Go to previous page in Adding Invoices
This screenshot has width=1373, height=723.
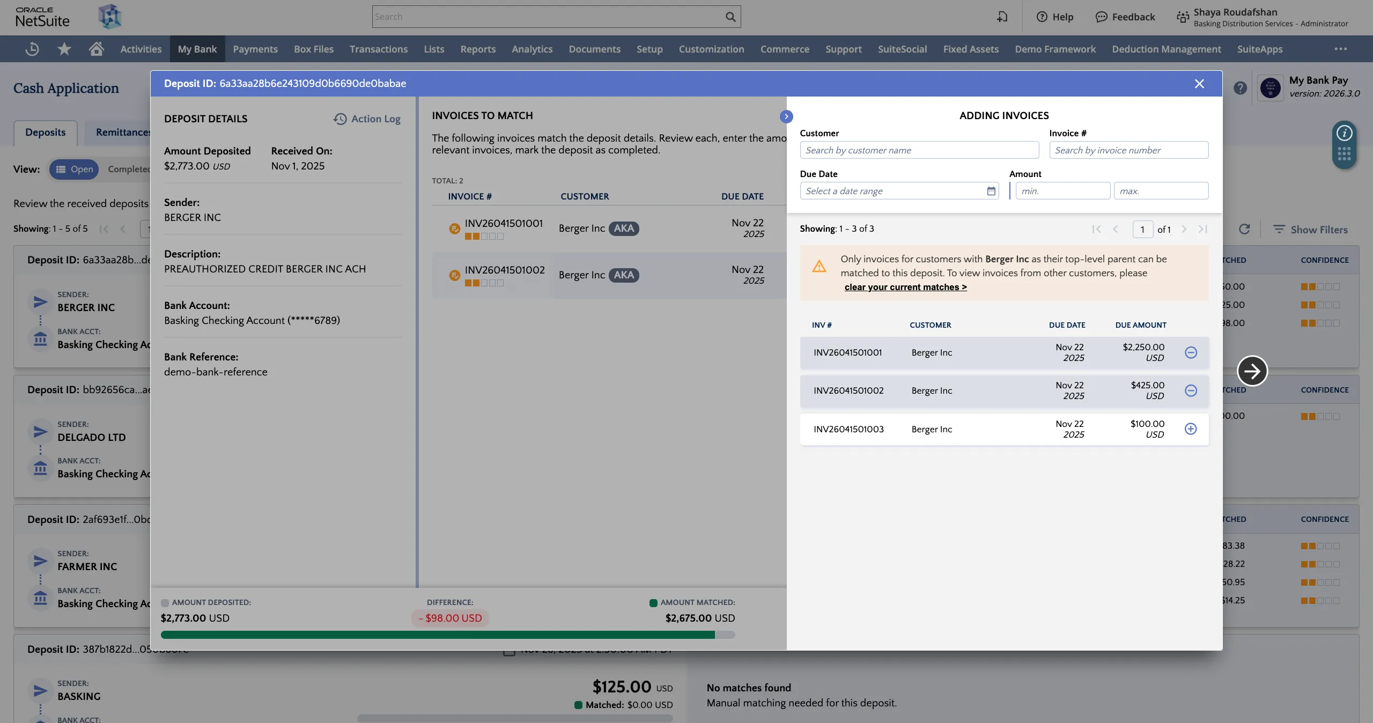(x=1116, y=229)
